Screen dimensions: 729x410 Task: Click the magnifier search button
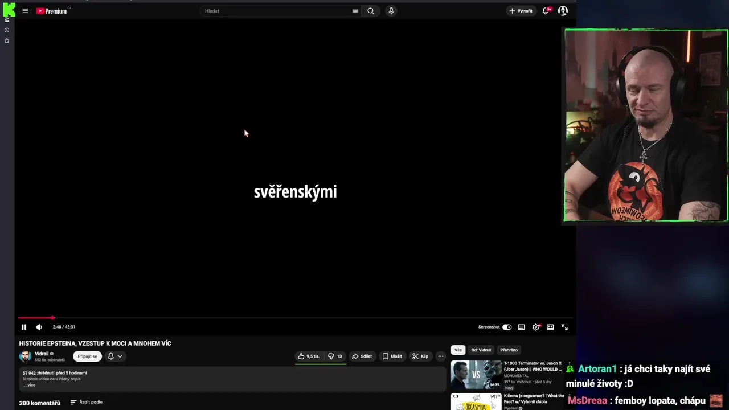pyautogui.click(x=371, y=11)
